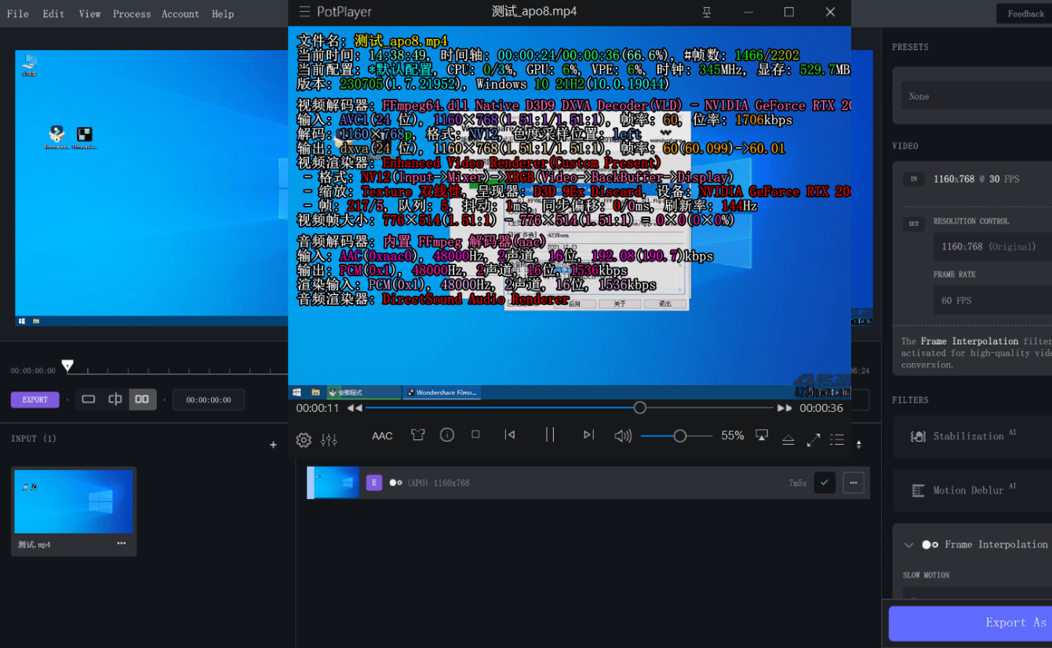Open the Frame Rate 60 FPS dropdown
Image resolution: width=1052 pixels, height=648 pixels.
(x=992, y=300)
